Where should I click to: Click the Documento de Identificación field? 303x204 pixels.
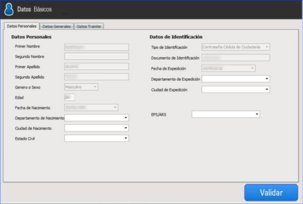click(236, 58)
